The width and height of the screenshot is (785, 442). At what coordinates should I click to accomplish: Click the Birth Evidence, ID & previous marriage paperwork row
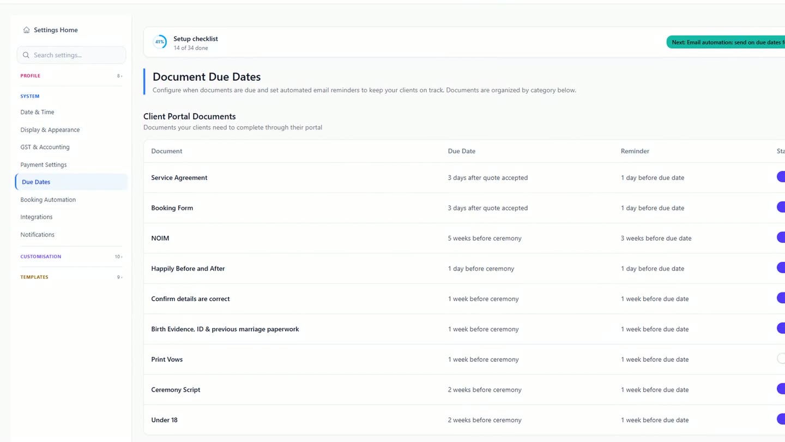tap(464, 329)
